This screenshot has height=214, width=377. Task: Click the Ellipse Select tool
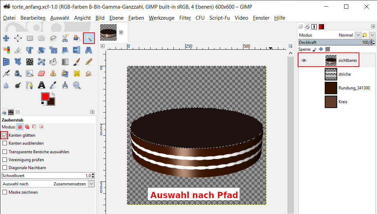[x=42, y=38]
